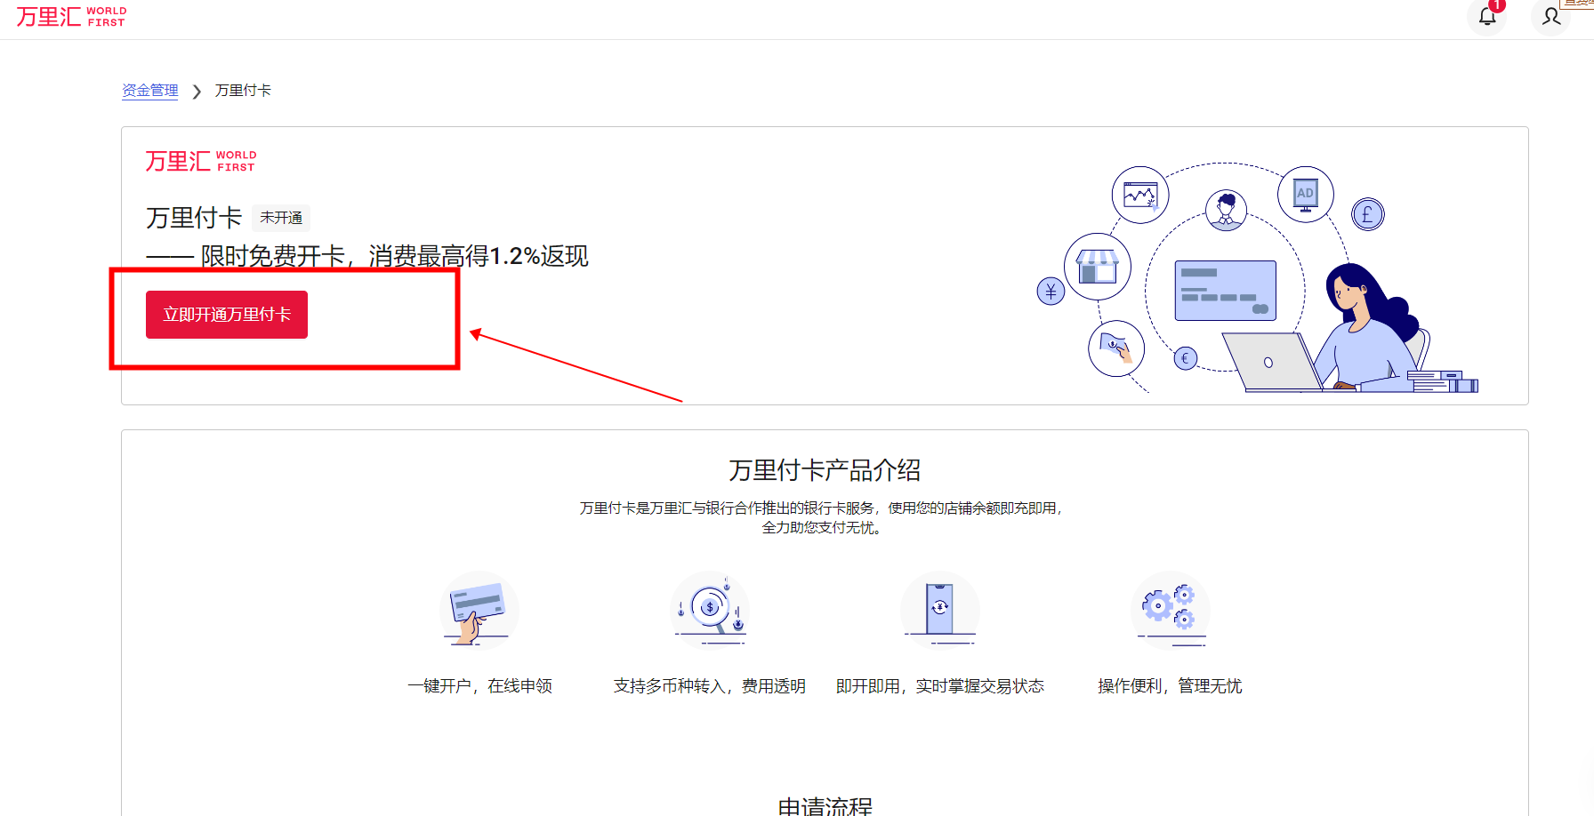Click the 万里付卡产品介绍 heading
Screen dimensions: 1594x816
(x=824, y=470)
